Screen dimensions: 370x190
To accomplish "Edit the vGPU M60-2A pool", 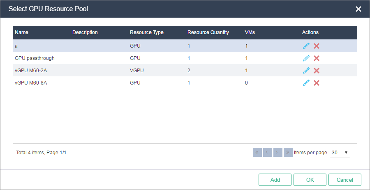I will click(306, 71).
